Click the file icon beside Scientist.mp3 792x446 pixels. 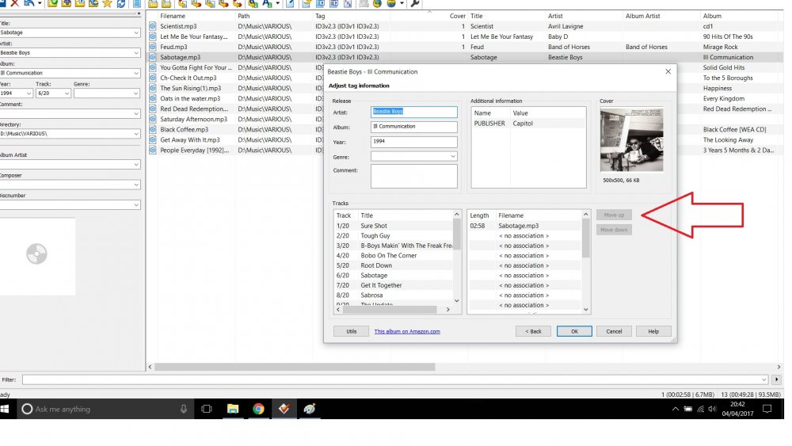tap(153, 26)
